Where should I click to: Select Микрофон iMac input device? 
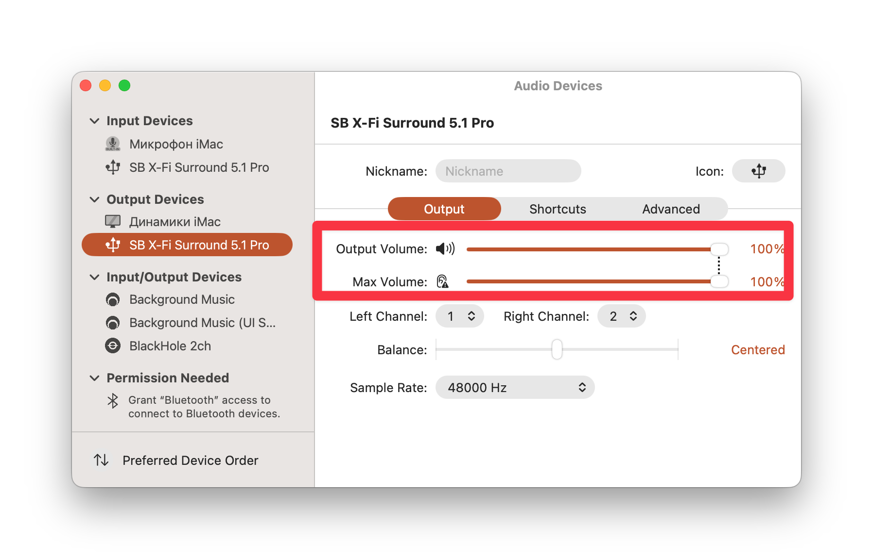click(175, 144)
